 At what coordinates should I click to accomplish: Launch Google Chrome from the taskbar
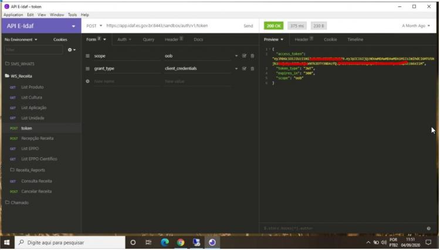coord(181,242)
